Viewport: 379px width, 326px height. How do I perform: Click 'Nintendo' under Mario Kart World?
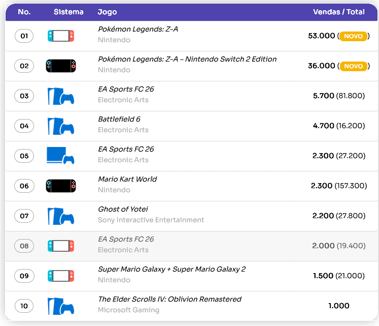(x=114, y=190)
